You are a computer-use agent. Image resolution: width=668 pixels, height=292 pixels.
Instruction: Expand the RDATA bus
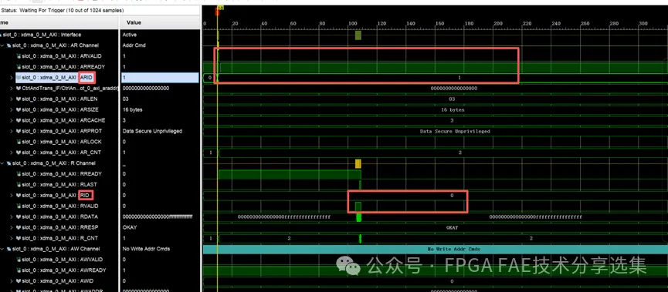(12, 216)
